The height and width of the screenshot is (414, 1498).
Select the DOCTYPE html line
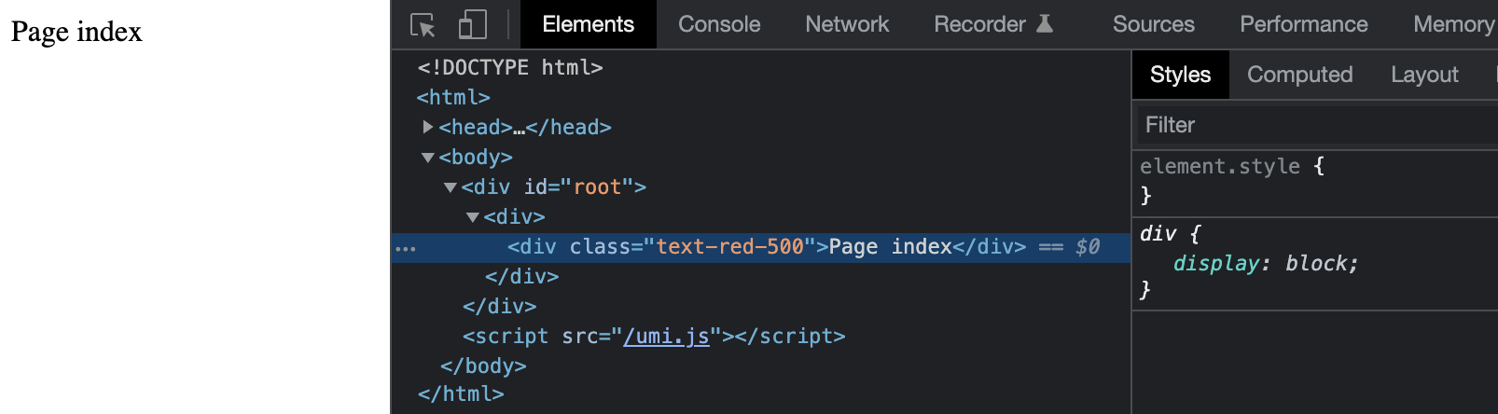point(510,68)
